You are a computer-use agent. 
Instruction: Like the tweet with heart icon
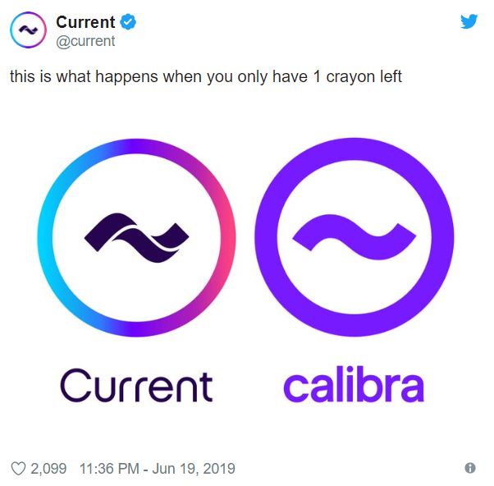pyautogui.click(x=18, y=469)
